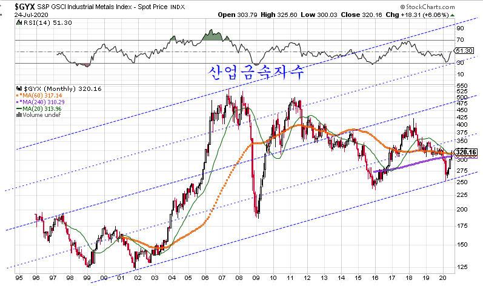
Task: Click the RSI indicator legend icon
Action: tap(19, 22)
